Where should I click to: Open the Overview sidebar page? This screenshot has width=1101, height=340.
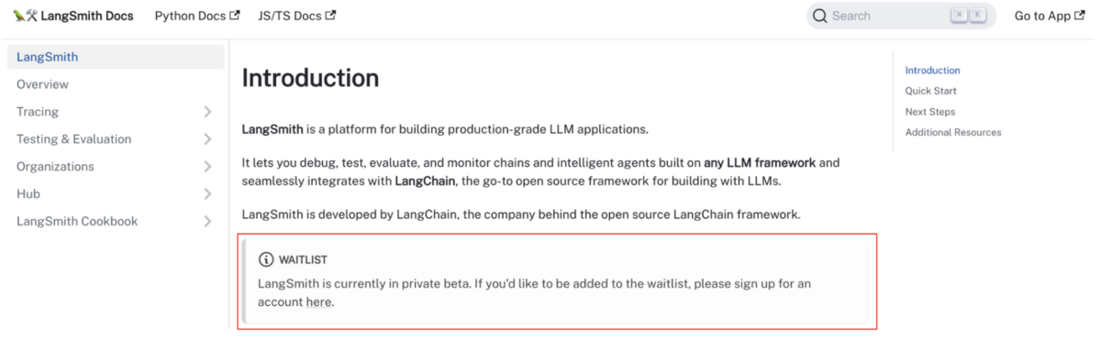[116, 84]
